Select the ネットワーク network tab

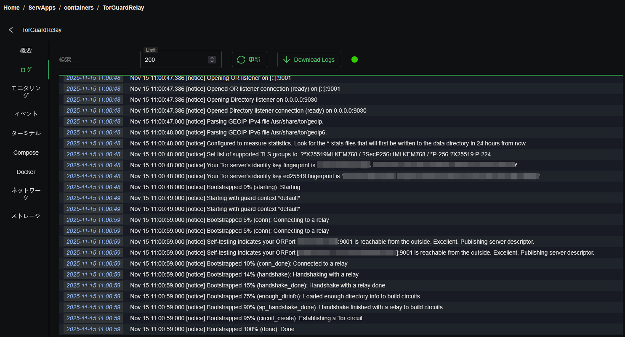[26, 194]
